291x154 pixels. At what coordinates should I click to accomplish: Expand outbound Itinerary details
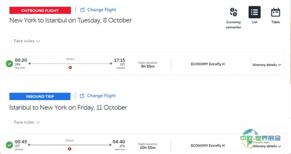tap(267, 65)
